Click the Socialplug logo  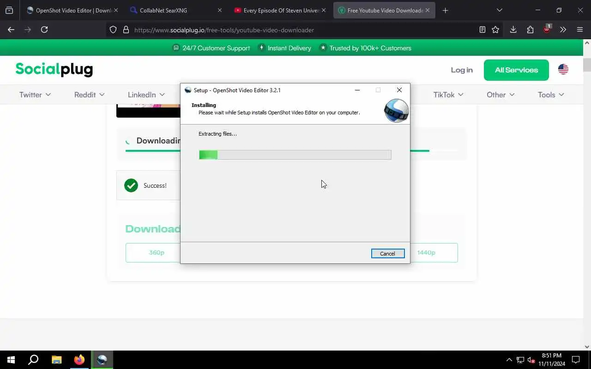coord(54,69)
